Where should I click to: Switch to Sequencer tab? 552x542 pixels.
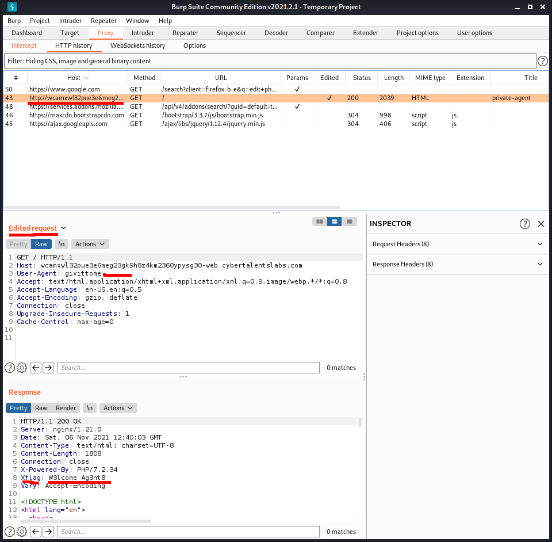tap(231, 33)
